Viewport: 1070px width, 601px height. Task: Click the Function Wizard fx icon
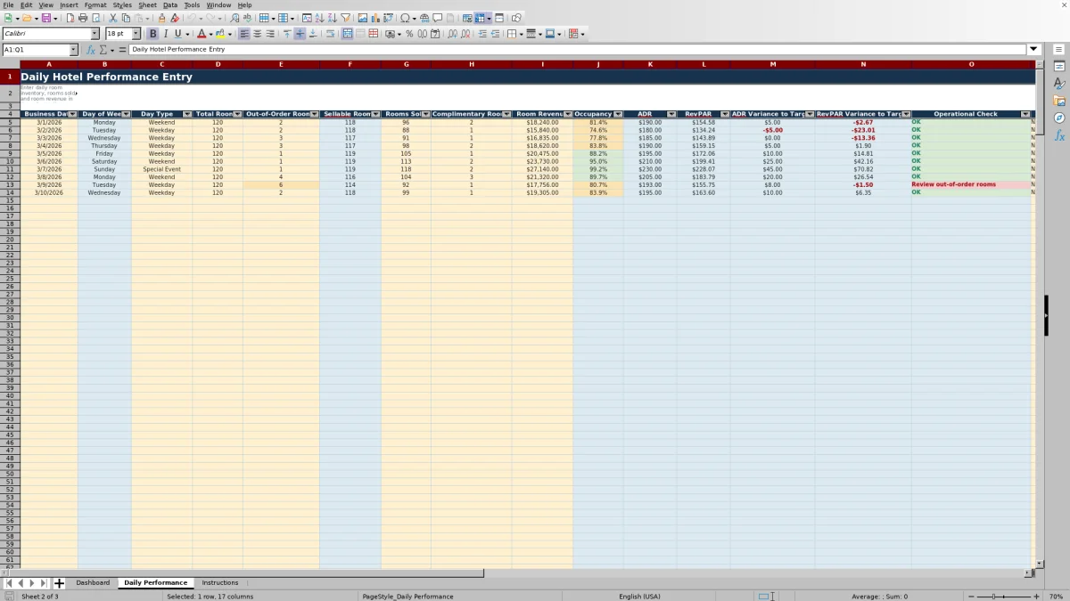[x=91, y=50]
